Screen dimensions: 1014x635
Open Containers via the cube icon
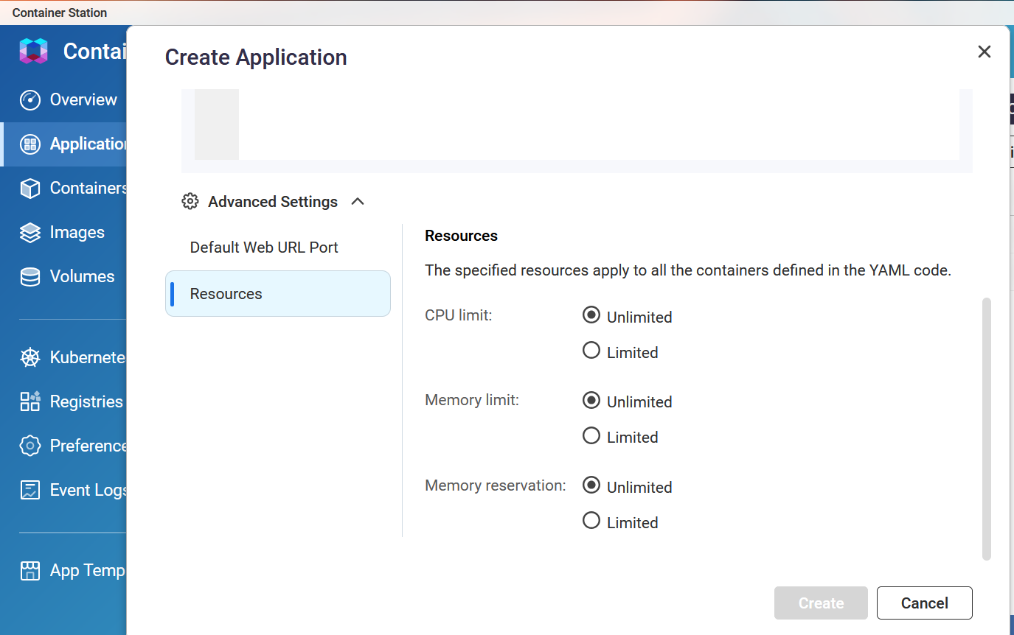point(30,189)
